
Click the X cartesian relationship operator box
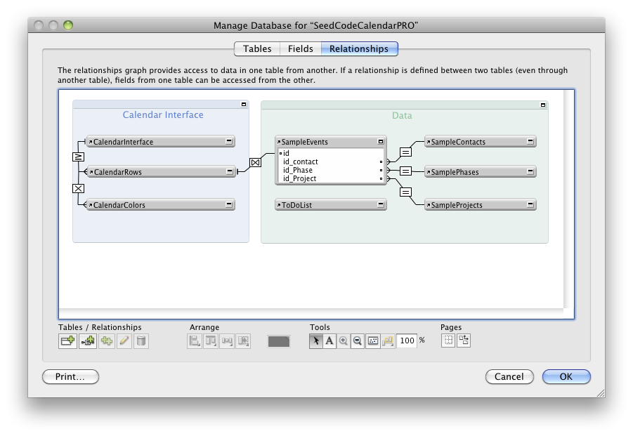point(78,188)
